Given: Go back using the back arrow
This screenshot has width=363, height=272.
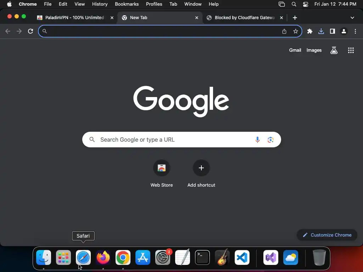Looking at the screenshot, I should click(x=8, y=31).
